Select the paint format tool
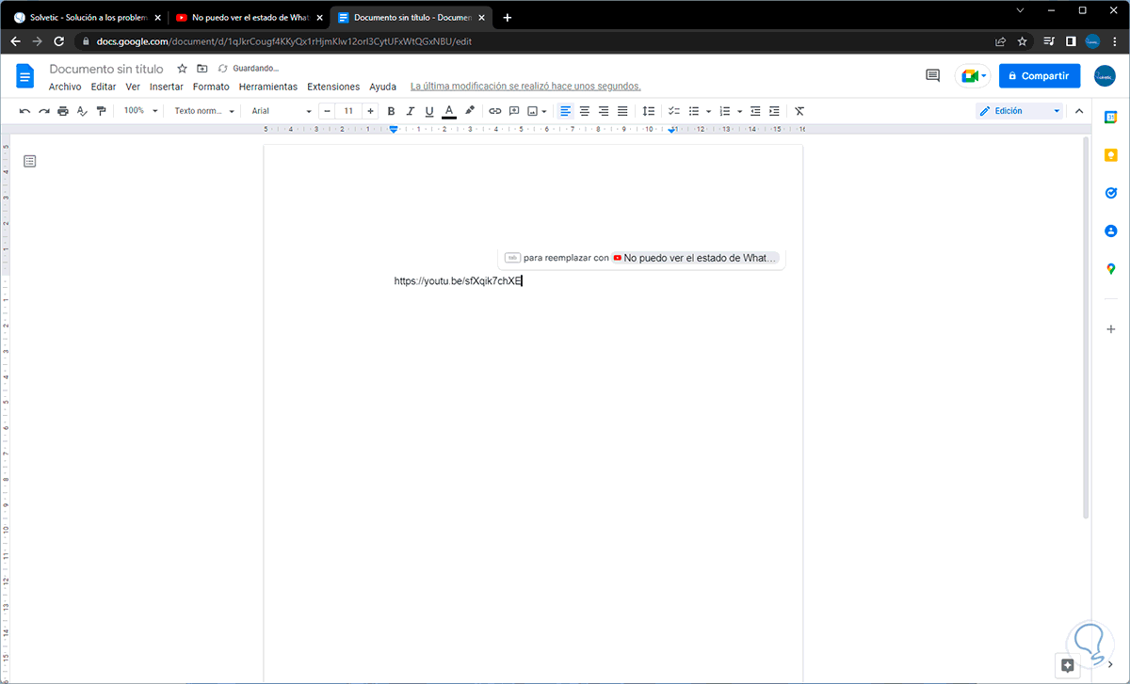 coord(102,111)
